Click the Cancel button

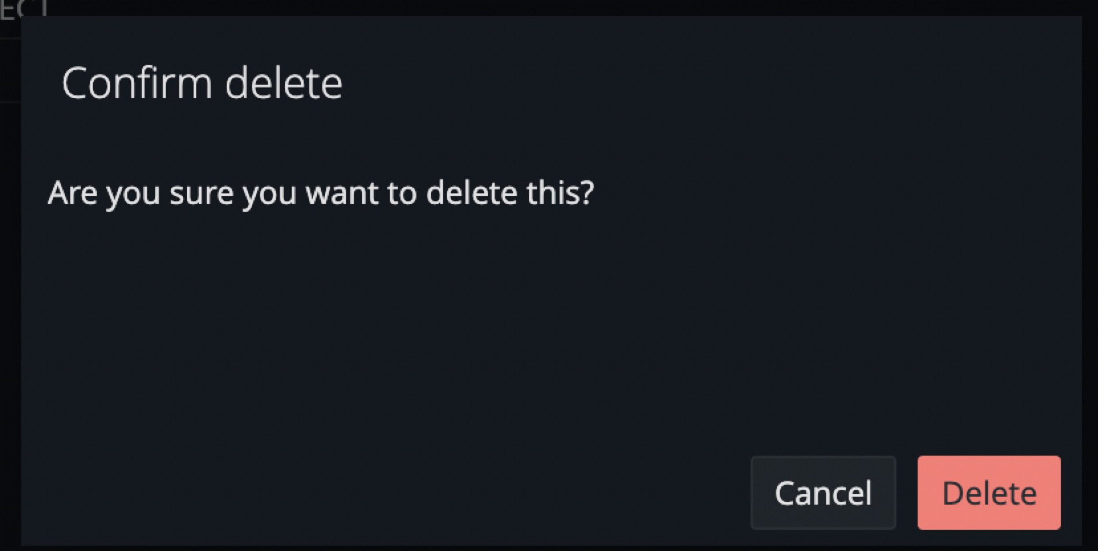(x=823, y=493)
